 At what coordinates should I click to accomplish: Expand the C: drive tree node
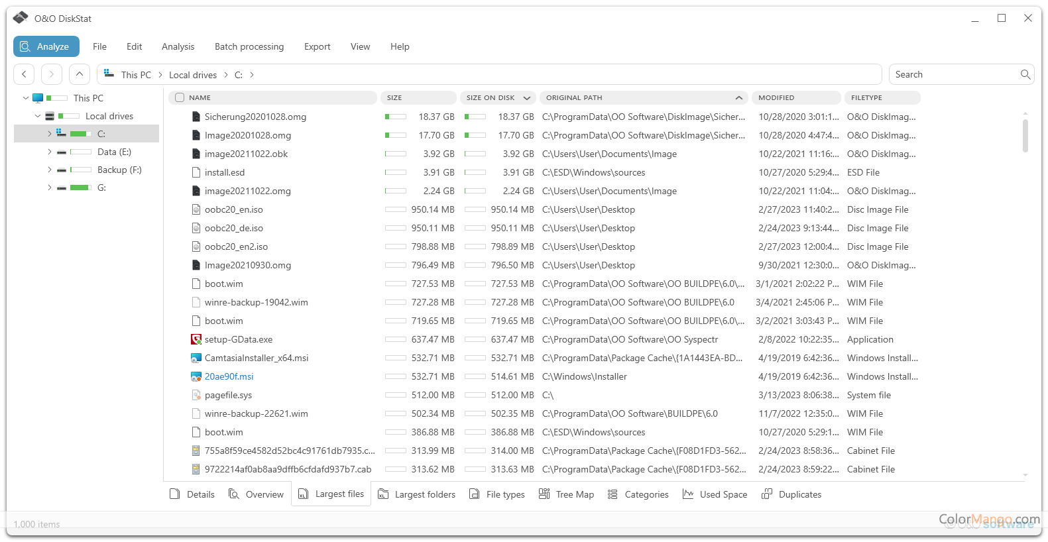49,134
